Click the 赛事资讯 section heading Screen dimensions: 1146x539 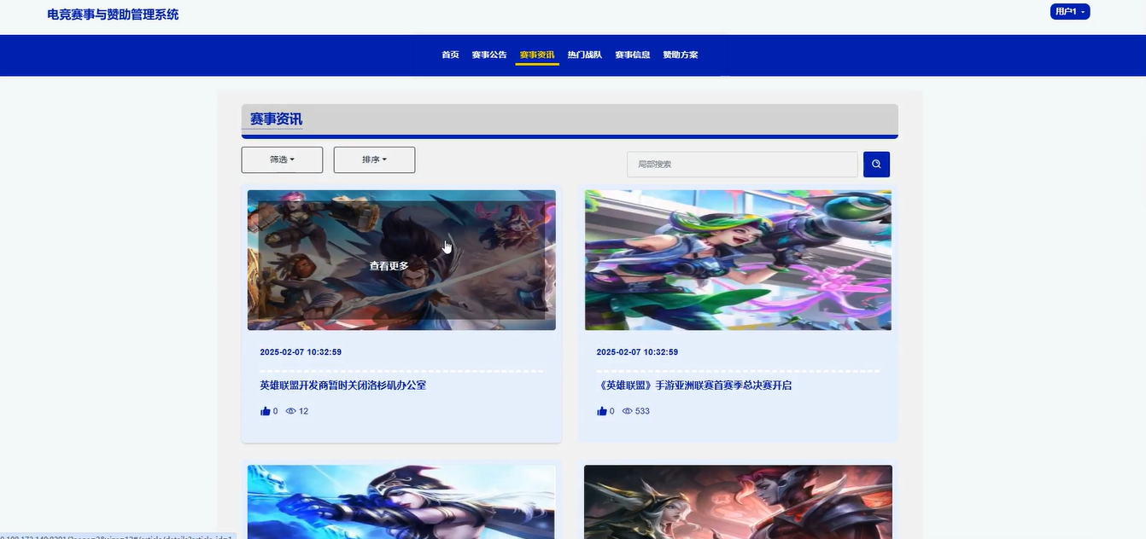(x=276, y=119)
